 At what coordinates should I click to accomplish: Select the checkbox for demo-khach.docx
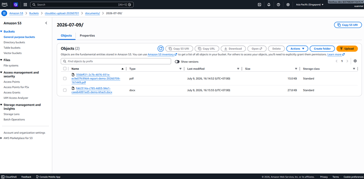click(65, 90)
